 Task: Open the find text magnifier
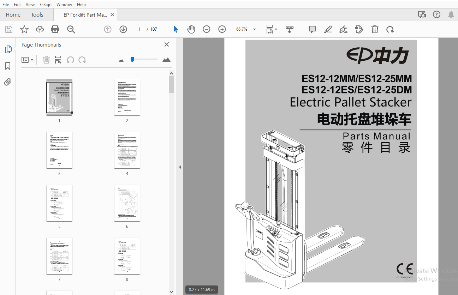71,29
